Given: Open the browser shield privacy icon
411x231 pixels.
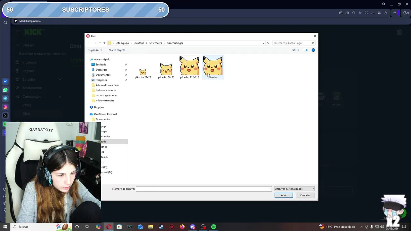Looking at the screenshot, I should coord(354,13).
